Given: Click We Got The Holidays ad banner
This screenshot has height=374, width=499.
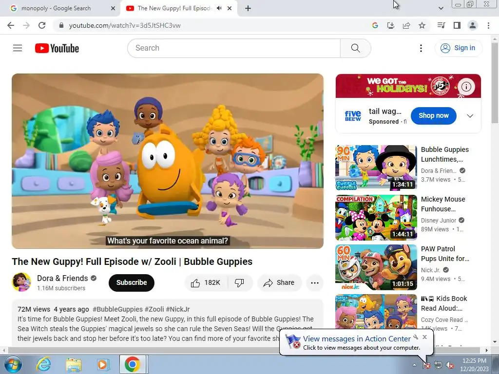Looking at the screenshot, I should (x=408, y=86).
